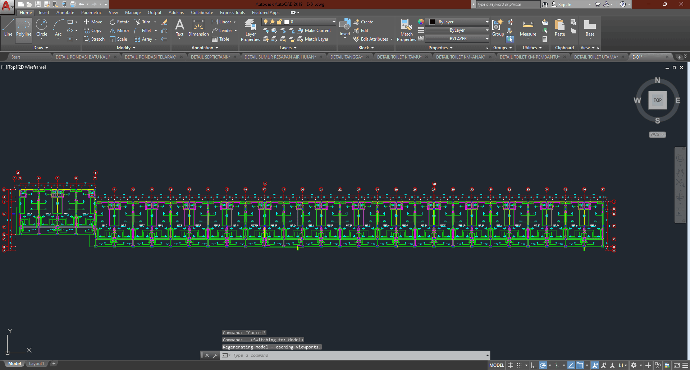Screen dimensions: 690x370
Task: Click the black ByLayer color swatch
Action: pos(432,22)
